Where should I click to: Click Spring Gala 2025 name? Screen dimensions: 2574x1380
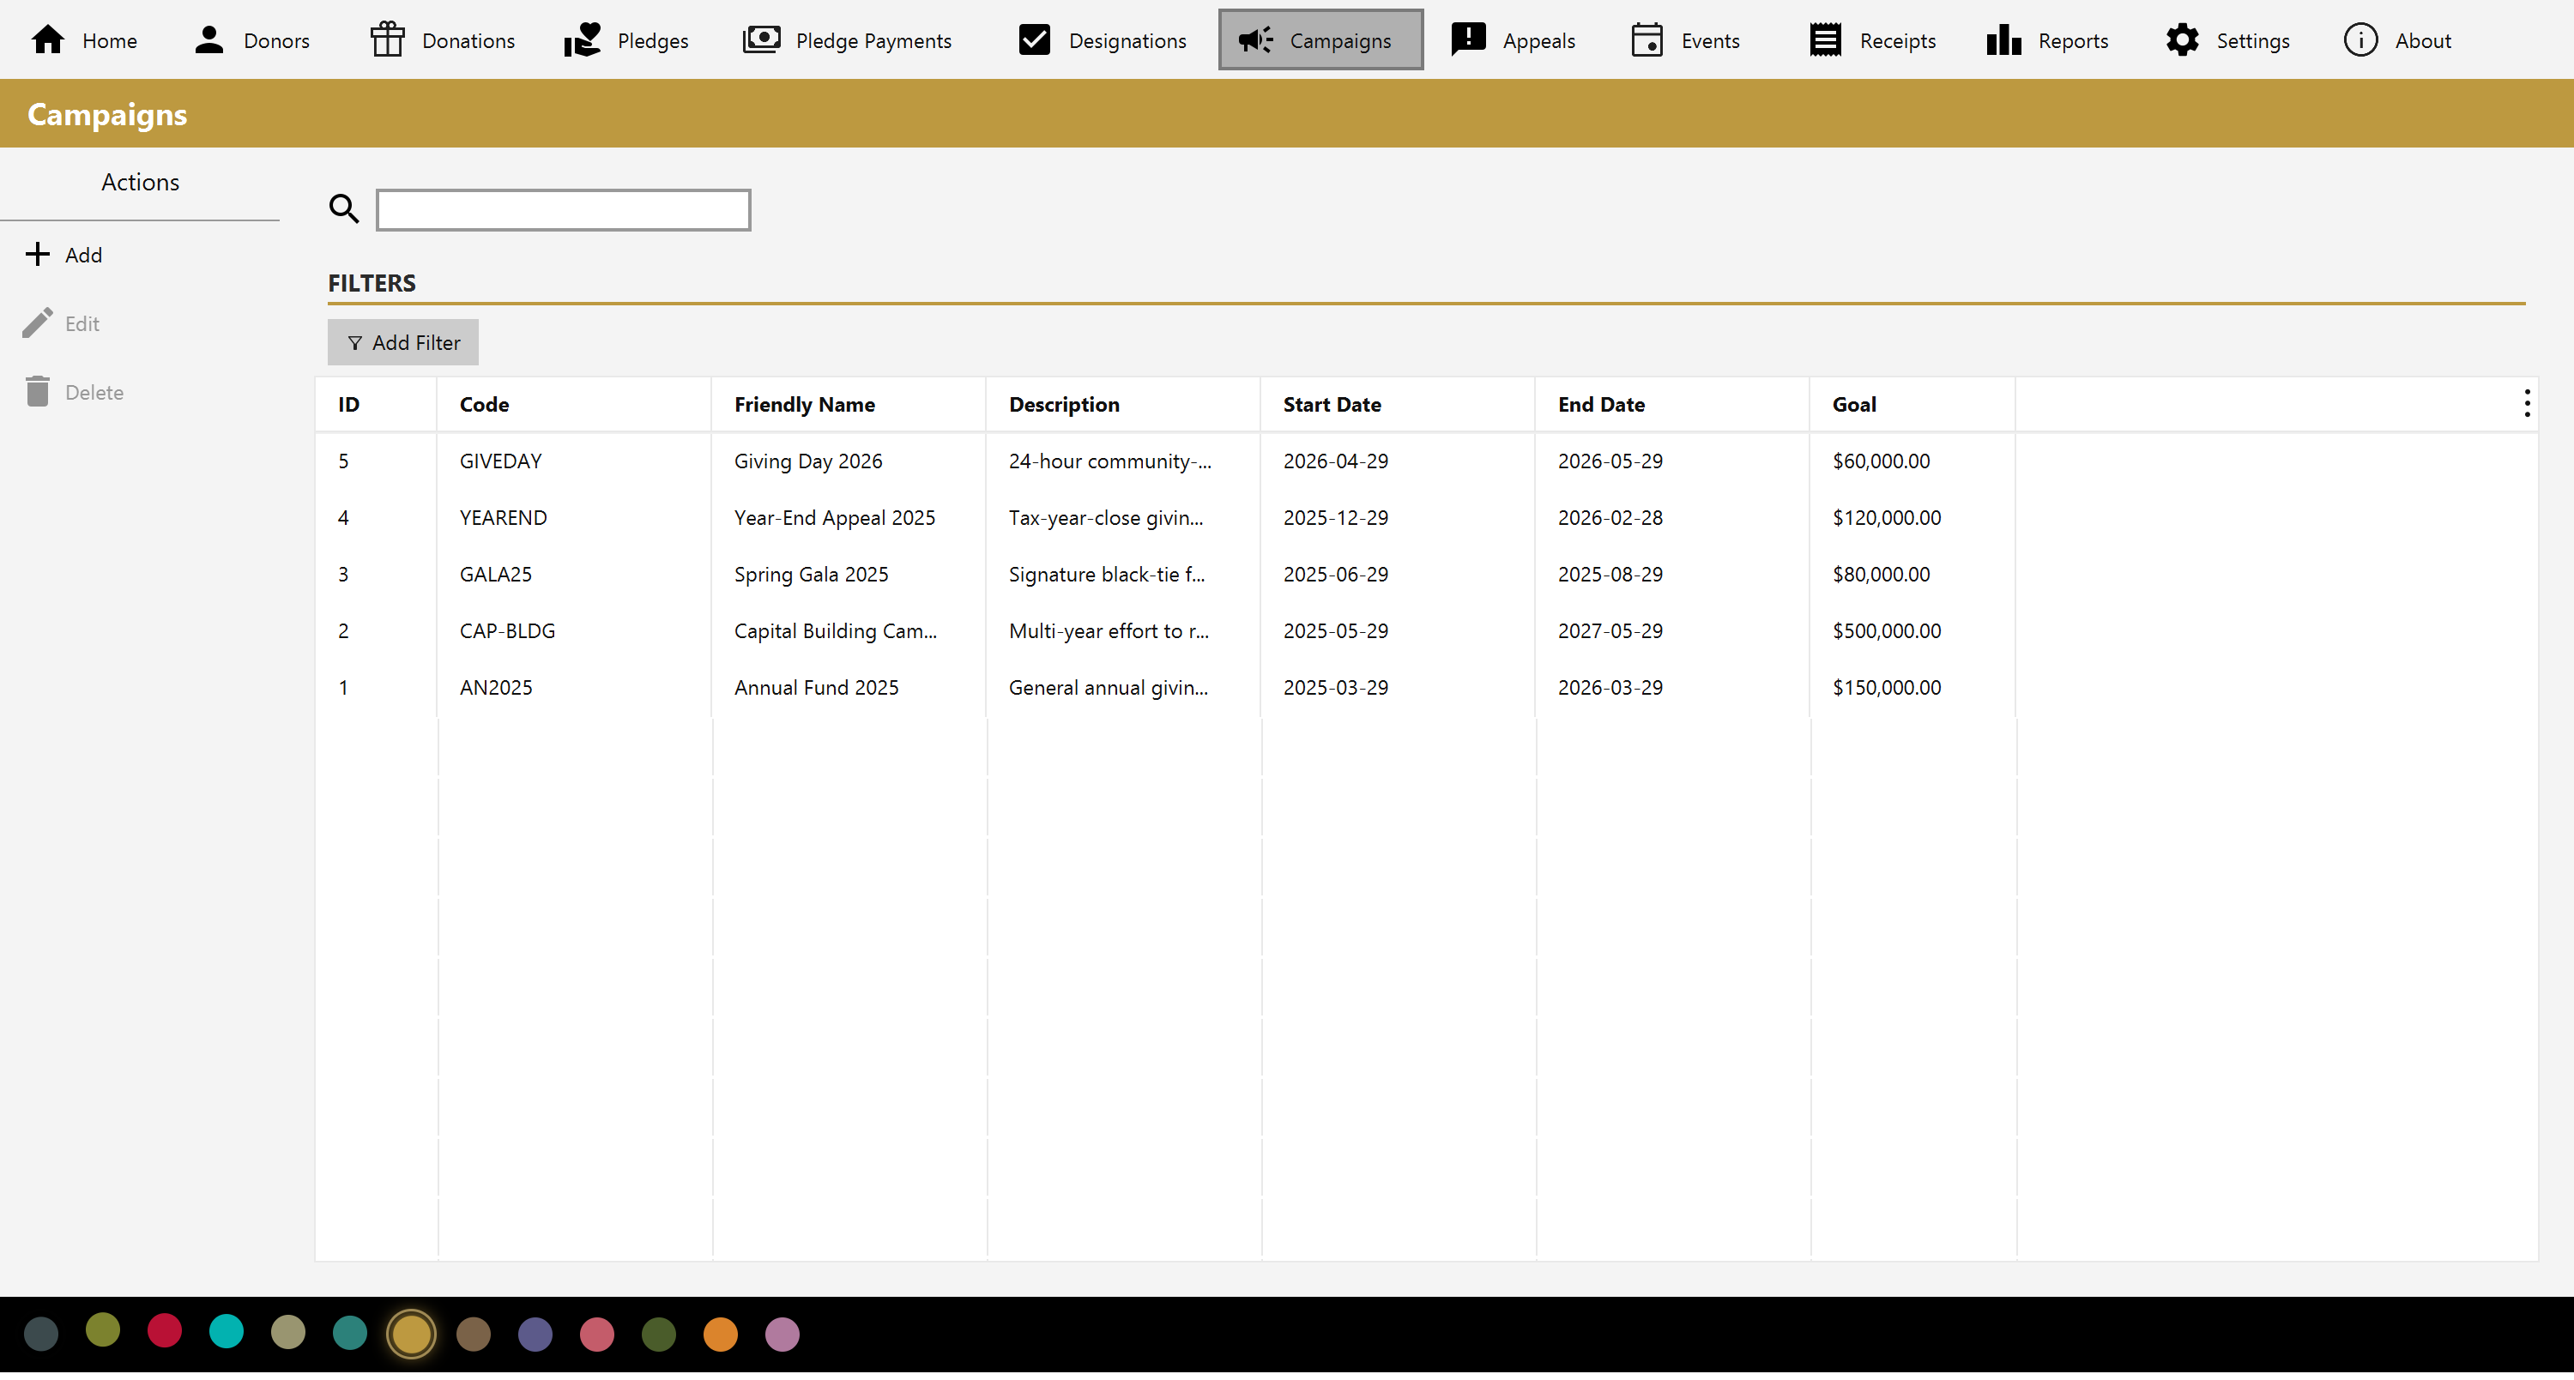pos(810,574)
